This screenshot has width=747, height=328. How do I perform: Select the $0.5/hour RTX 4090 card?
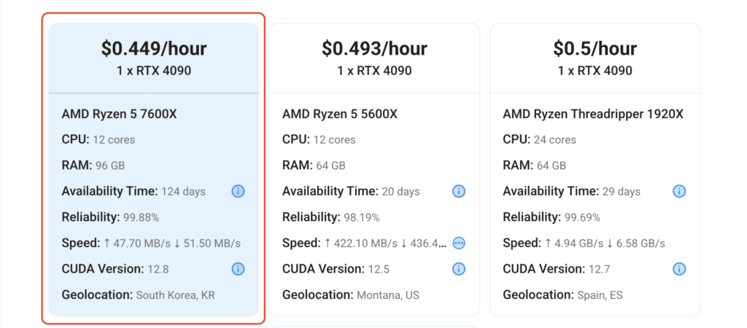pos(595,170)
